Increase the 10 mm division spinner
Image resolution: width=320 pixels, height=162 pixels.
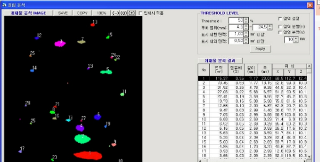click(x=296, y=38)
